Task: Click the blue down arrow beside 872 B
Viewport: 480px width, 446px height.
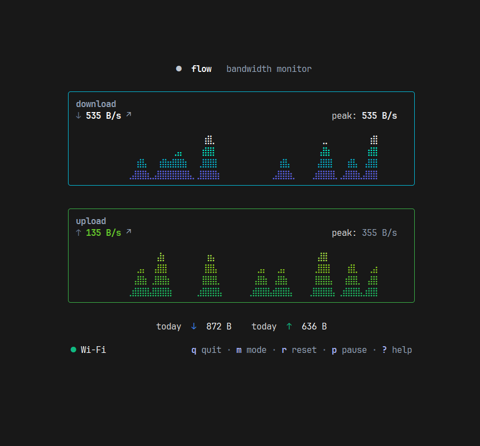Action: [x=194, y=326]
